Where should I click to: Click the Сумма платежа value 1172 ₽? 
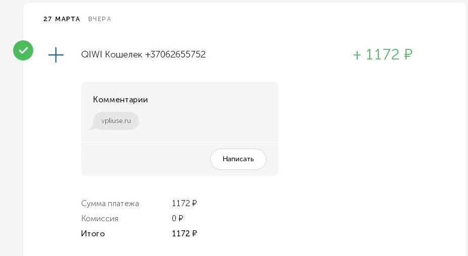tap(184, 204)
